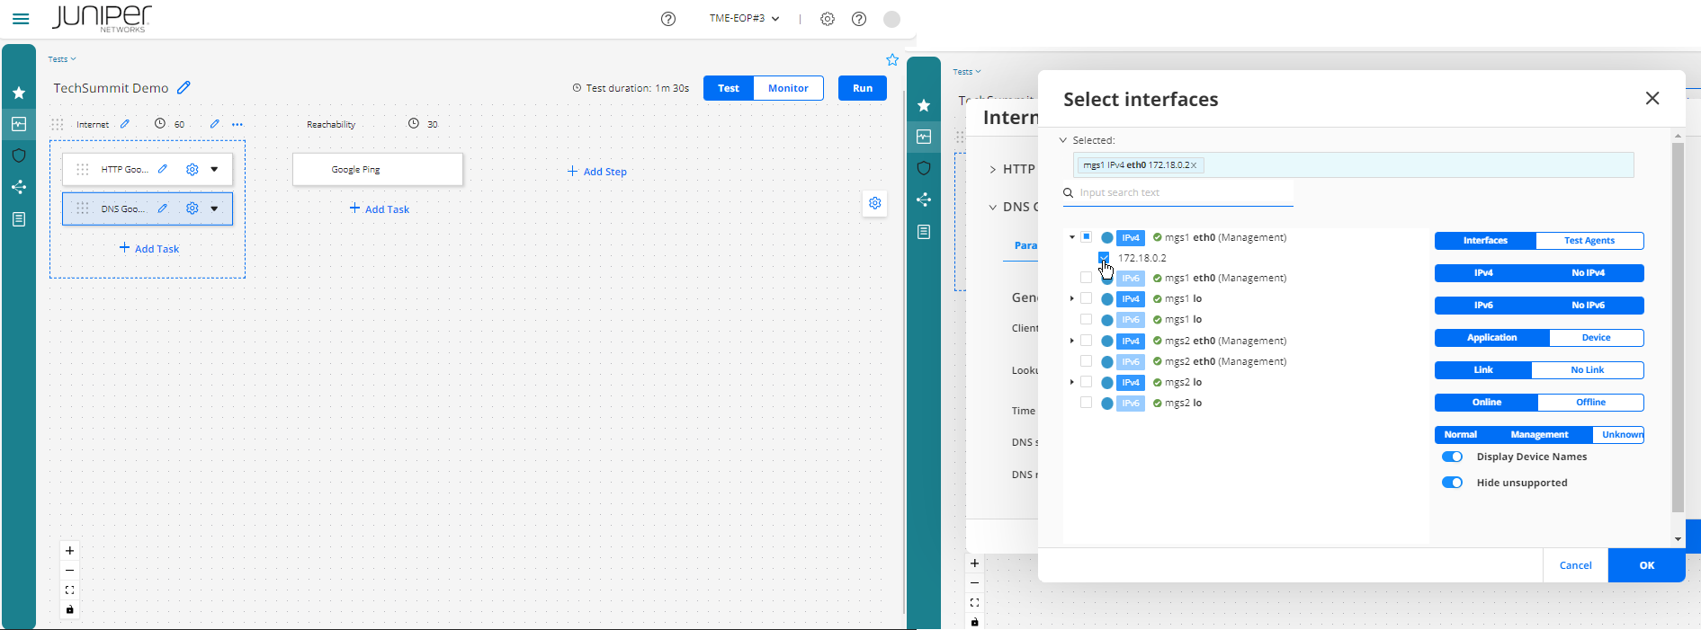Lock the canvas with the padlock icon
This screenshot has height=630, width=1701.
click(x=69, y=610)
